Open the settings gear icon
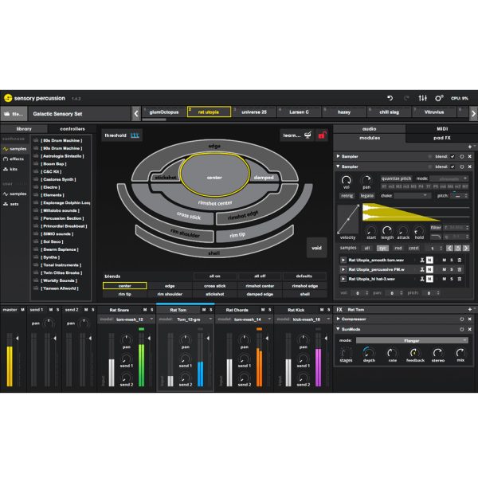 (x=439, y=98)
